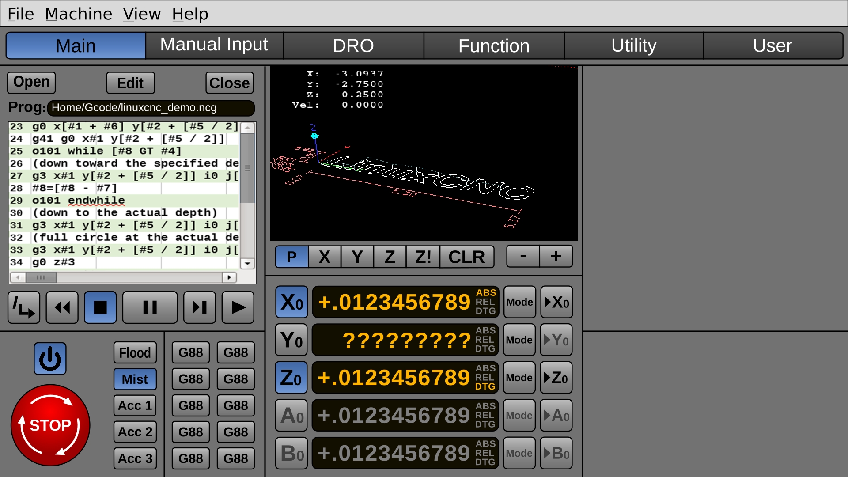848x477 pixels.
Task: Click Mode button for Z axis DRO
Action: [x=519, y=378]
